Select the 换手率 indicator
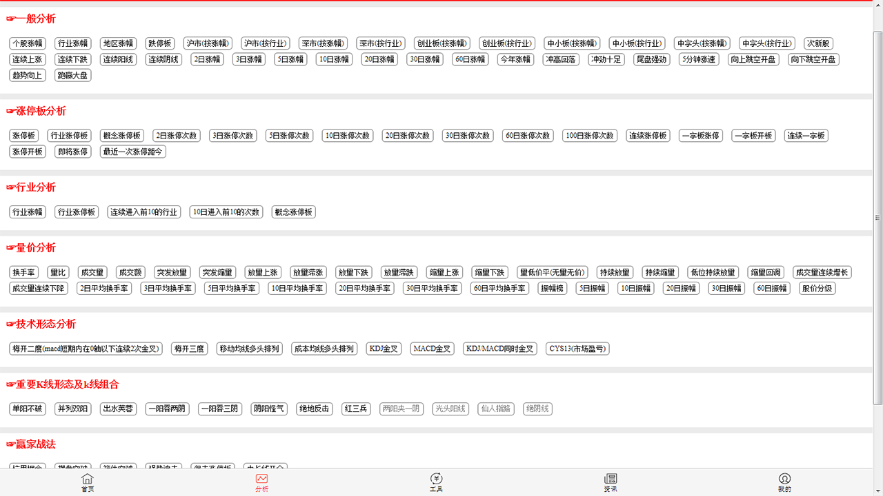883x496 pixels. click(24, 272)
